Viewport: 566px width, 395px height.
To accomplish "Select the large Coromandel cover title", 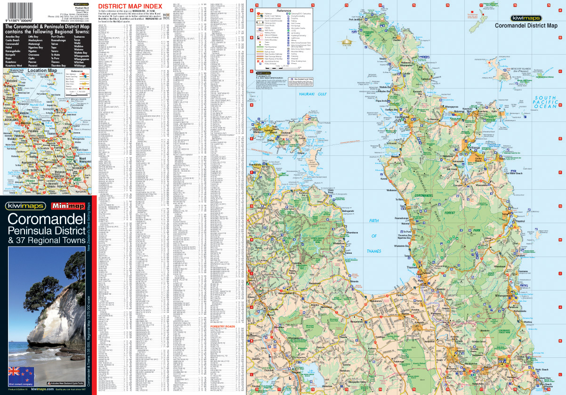I will [x=47, y=219].
